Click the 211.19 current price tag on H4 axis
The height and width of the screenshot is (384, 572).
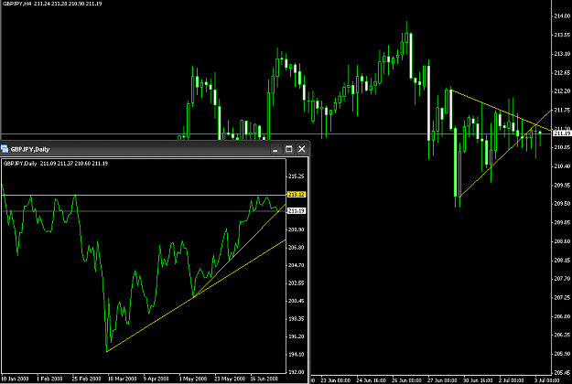562,133
